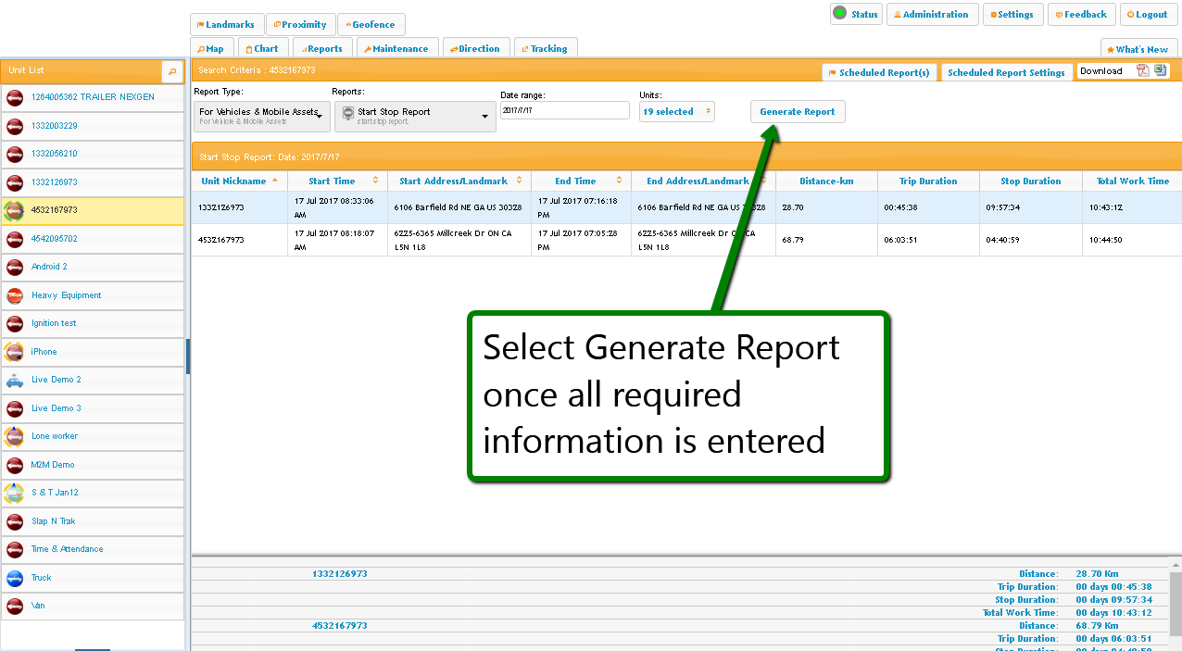Click the S & T Jan12 unit icon
The height and width of the screenshot is (651, 1182).
click(15, 493)
